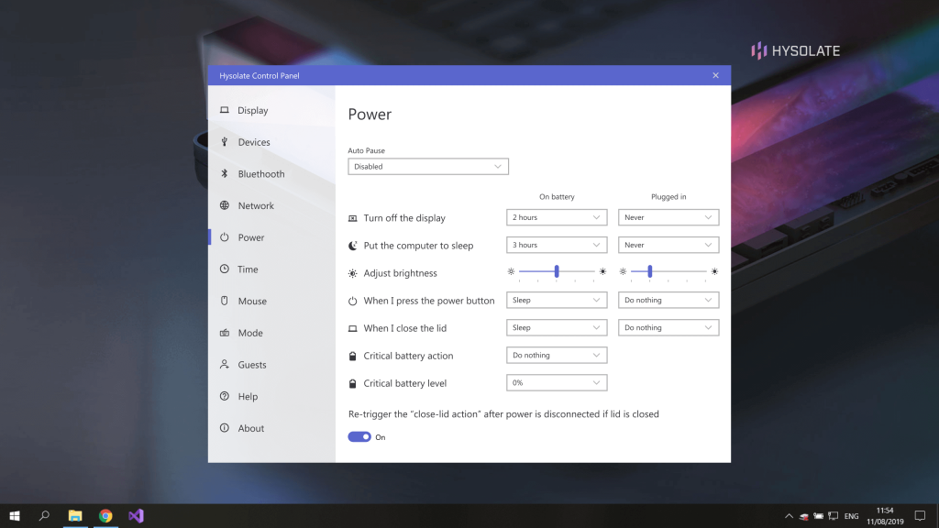
Task: Launch Chrome from the taskbar
Action: [x=105, y=516]
